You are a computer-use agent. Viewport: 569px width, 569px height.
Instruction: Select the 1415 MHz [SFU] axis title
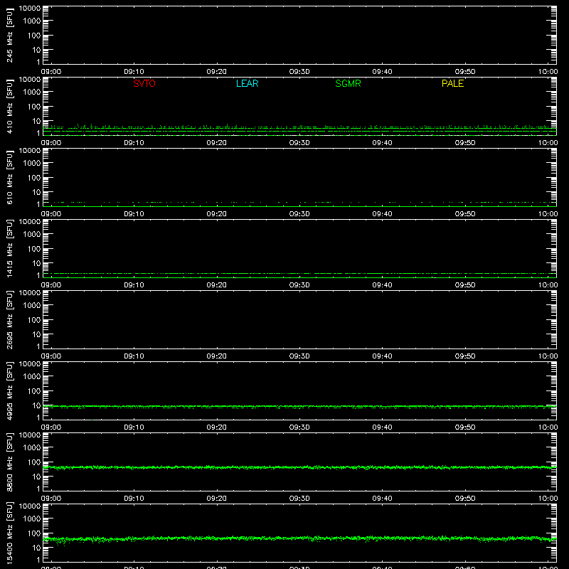coord(9,248)
